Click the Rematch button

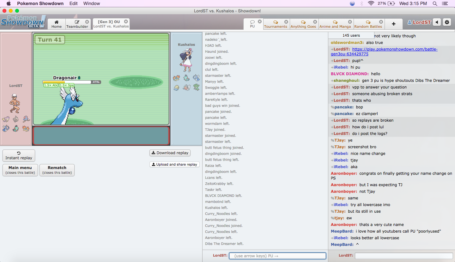[x=57, y=170]
